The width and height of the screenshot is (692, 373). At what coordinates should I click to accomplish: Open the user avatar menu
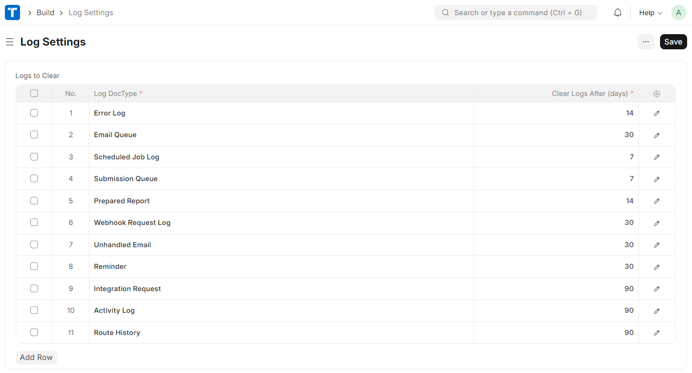(x=678, y=12)
